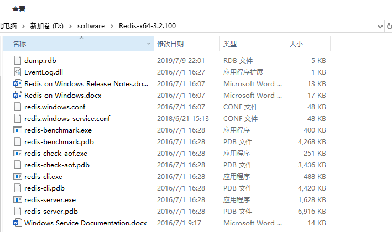Navigate to 此电脑 in the breadcrumb

click(8, 26)
